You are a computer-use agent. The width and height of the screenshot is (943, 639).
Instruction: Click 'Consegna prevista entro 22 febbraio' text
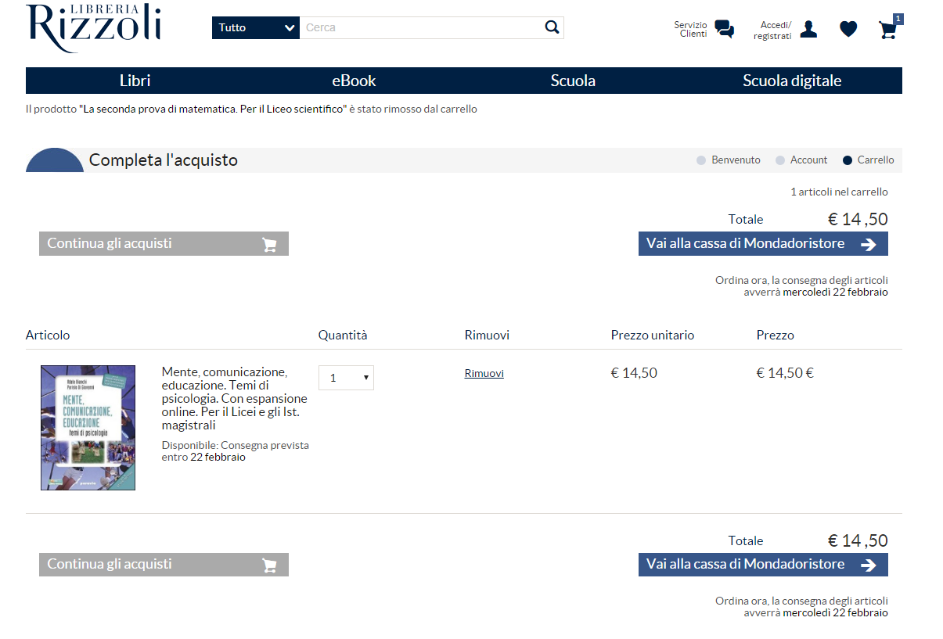[236, 451]
